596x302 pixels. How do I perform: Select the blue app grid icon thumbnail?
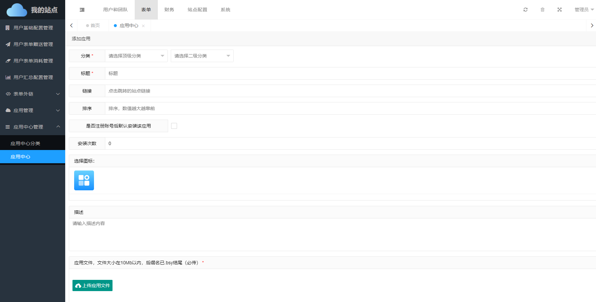point(84,180)
